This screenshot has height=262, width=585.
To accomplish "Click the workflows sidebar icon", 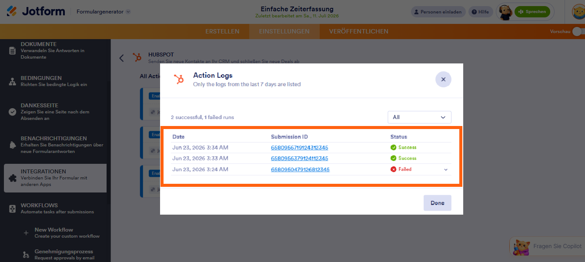I will point(13,209).
